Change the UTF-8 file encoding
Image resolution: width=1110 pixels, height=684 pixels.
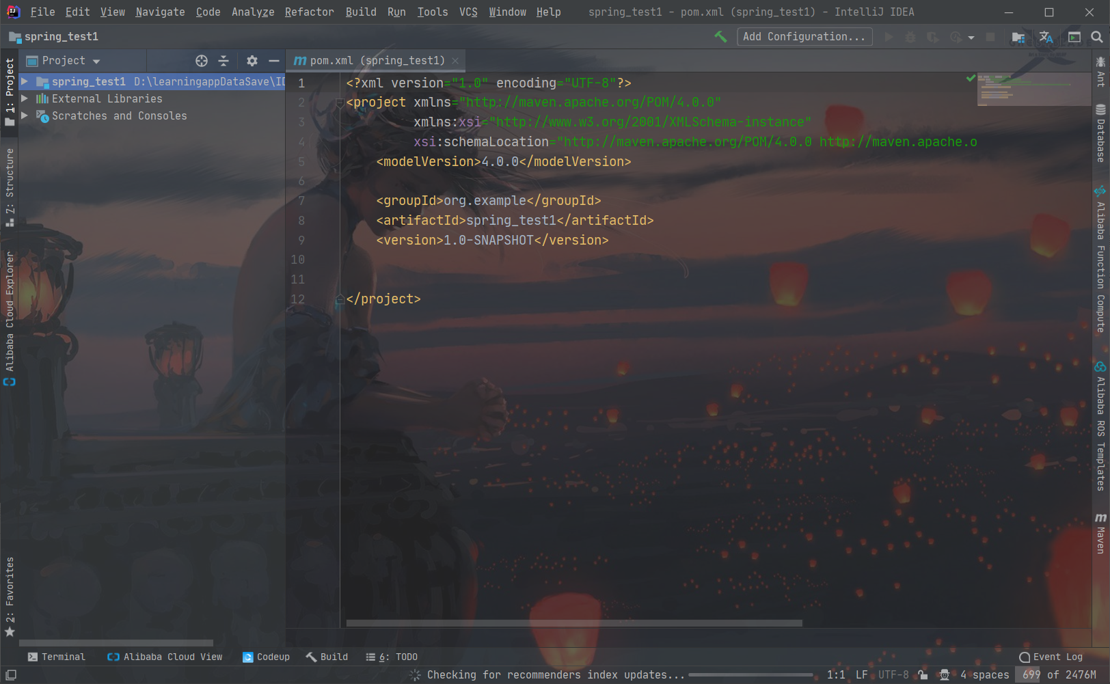[x=893, y=675]
